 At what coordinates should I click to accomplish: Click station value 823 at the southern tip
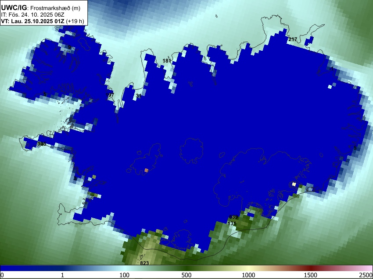[144, 263]
